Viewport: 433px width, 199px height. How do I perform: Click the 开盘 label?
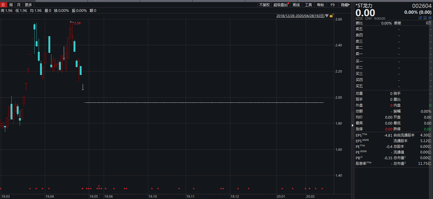tap(397, 117)
